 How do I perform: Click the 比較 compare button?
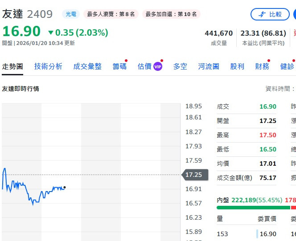[x=270, y=14]
